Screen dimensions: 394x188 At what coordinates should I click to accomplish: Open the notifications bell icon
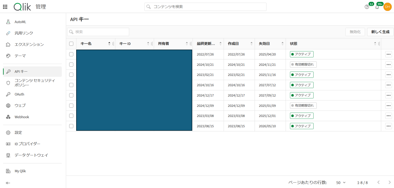tap(377, 7)
